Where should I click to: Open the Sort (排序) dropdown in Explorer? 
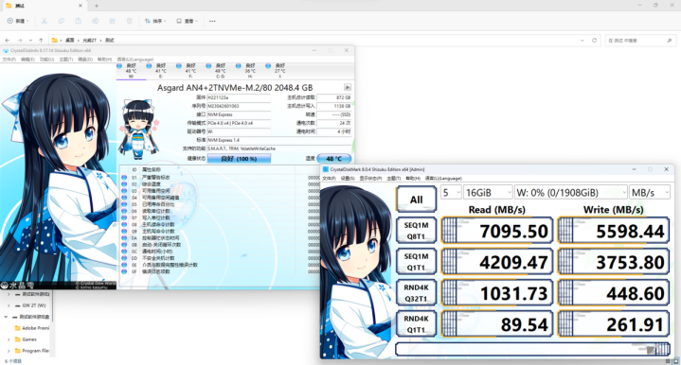coord(155,21)
